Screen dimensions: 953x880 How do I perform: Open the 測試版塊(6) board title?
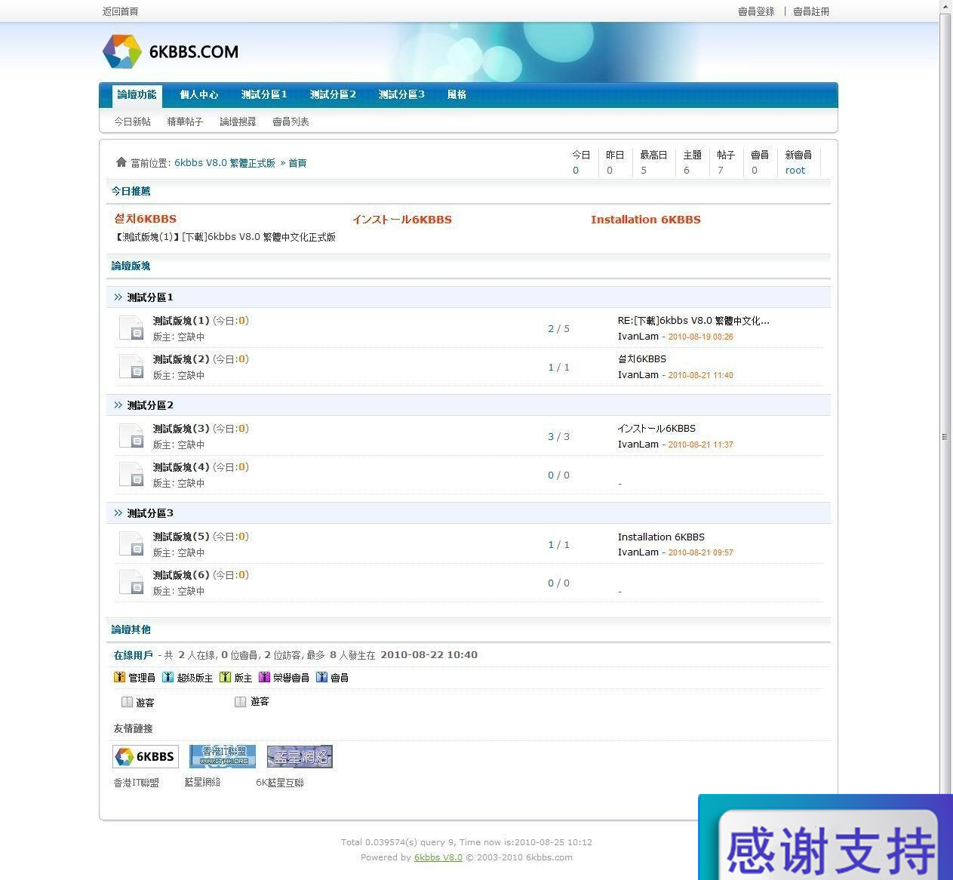pos(181,575)
